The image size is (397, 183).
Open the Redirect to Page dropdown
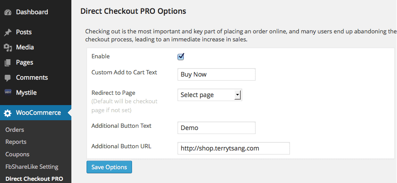(x=210, y=95)
